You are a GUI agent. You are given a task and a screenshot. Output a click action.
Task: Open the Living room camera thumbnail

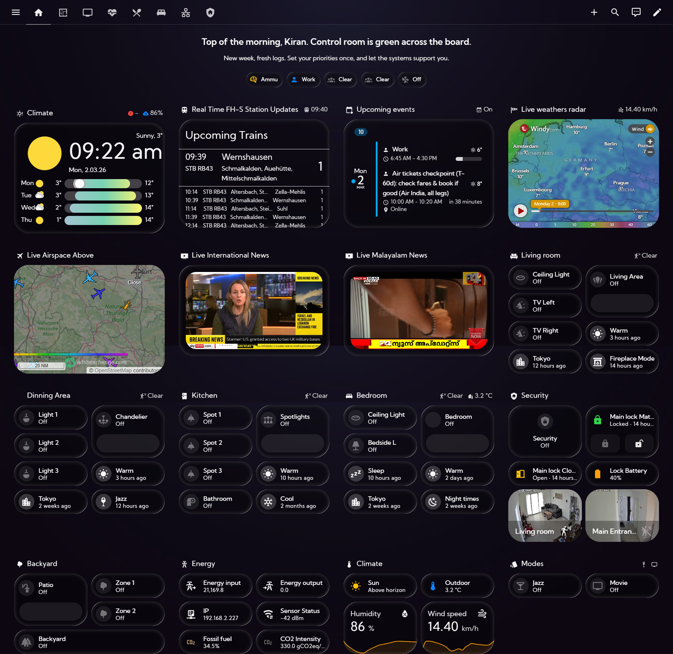(x=545, y=515)
